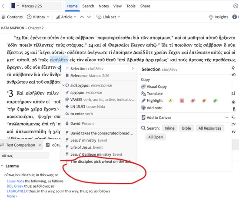Click the Chapter 2 breadcrumb
The image size is (239, 198).
[36, 28]
